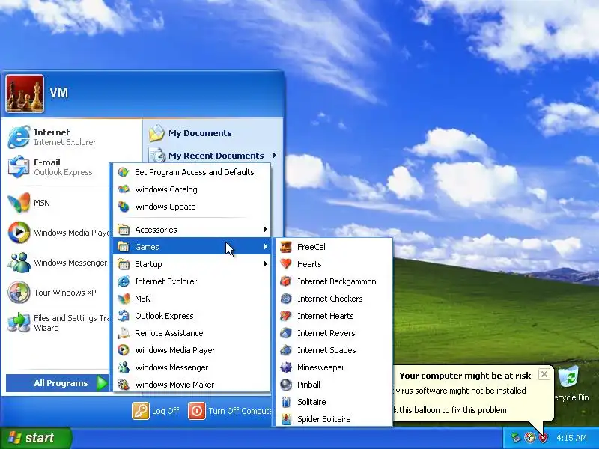Viewport: 599px width, 449px height.
Task: Select the Internet Spades icon
Action: pyautogui.click(x=286, y=350)
